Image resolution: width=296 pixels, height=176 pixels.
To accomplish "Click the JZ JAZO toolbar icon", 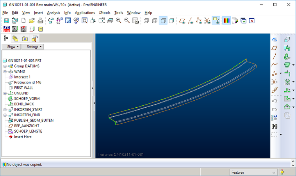I will click(x=6, y=29).
